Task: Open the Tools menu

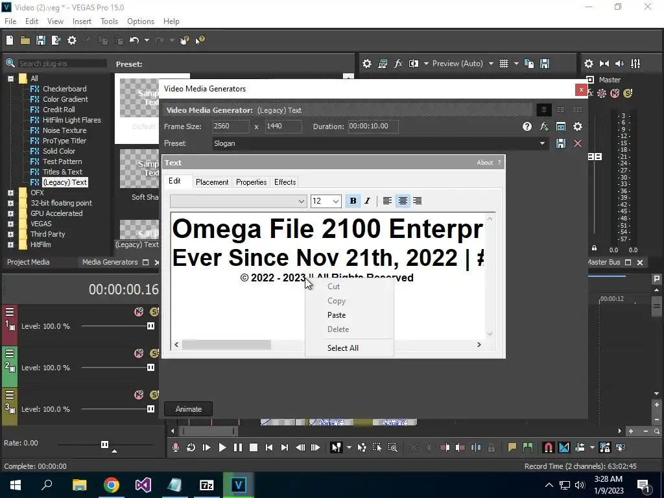Action: pos(109,21)
